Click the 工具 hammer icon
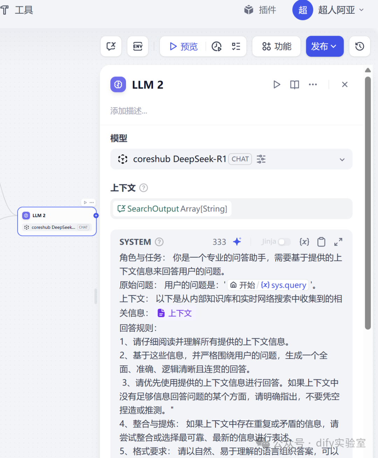The height and width of the screenshot is (458, 378). pyautogui.click(x=5, y=10)
